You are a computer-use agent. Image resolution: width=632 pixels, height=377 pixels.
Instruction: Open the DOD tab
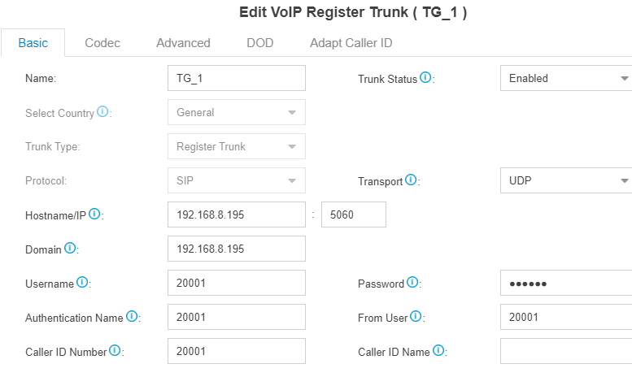[260, 43]
